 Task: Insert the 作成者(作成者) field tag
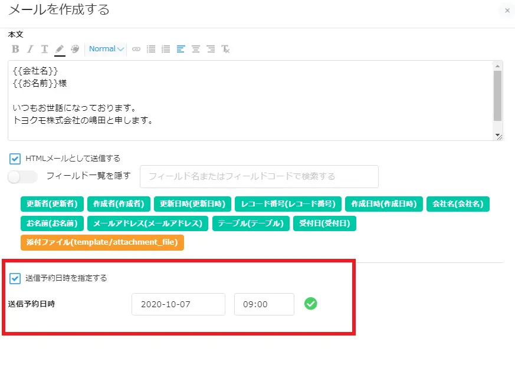coord(119,204)
